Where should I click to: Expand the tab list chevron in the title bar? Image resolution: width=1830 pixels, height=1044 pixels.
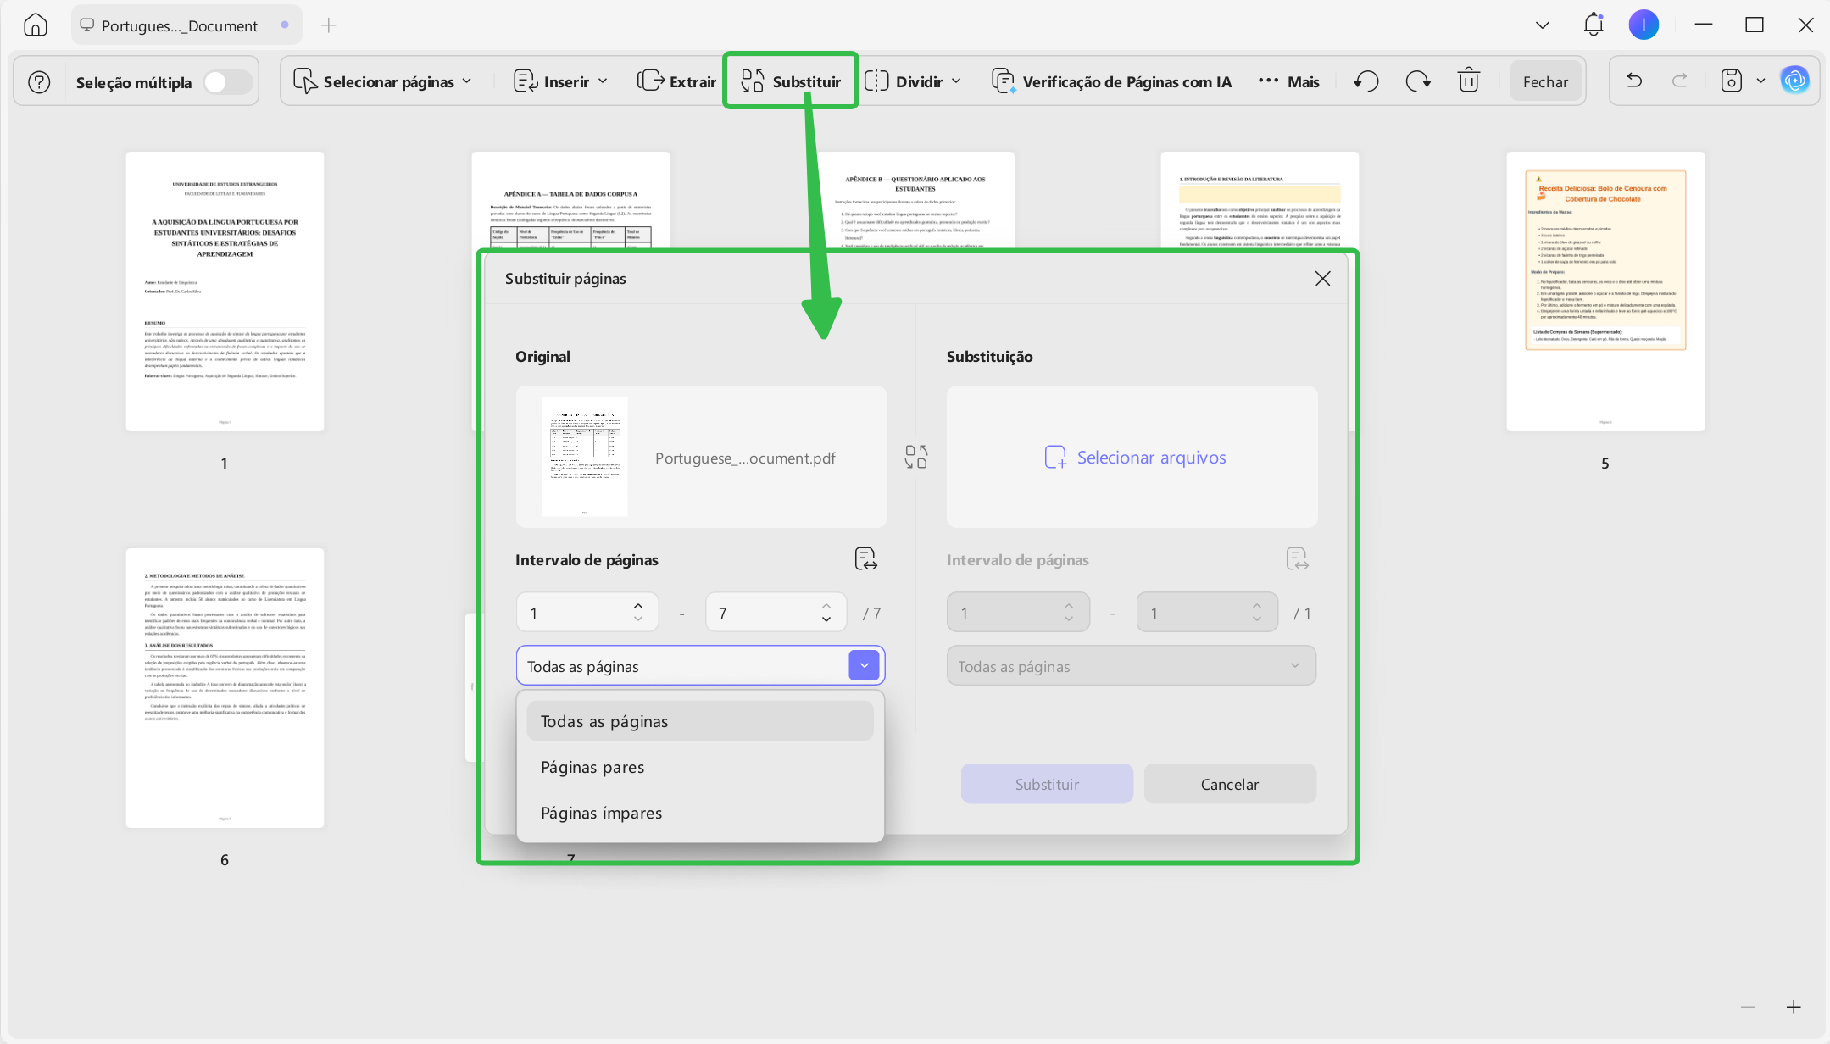tap(1543, 25)
